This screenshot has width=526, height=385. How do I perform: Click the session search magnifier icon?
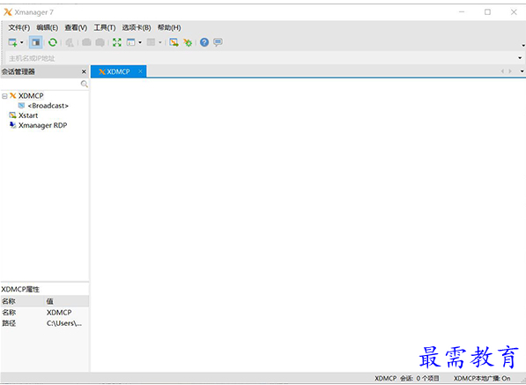(85, 84)
